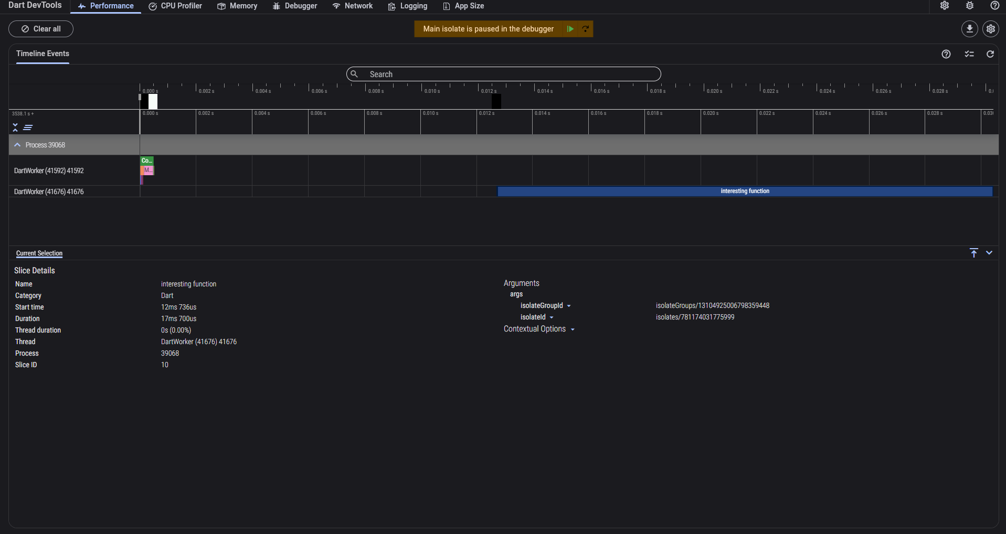Resume the paused main isolate

(570, 29)
